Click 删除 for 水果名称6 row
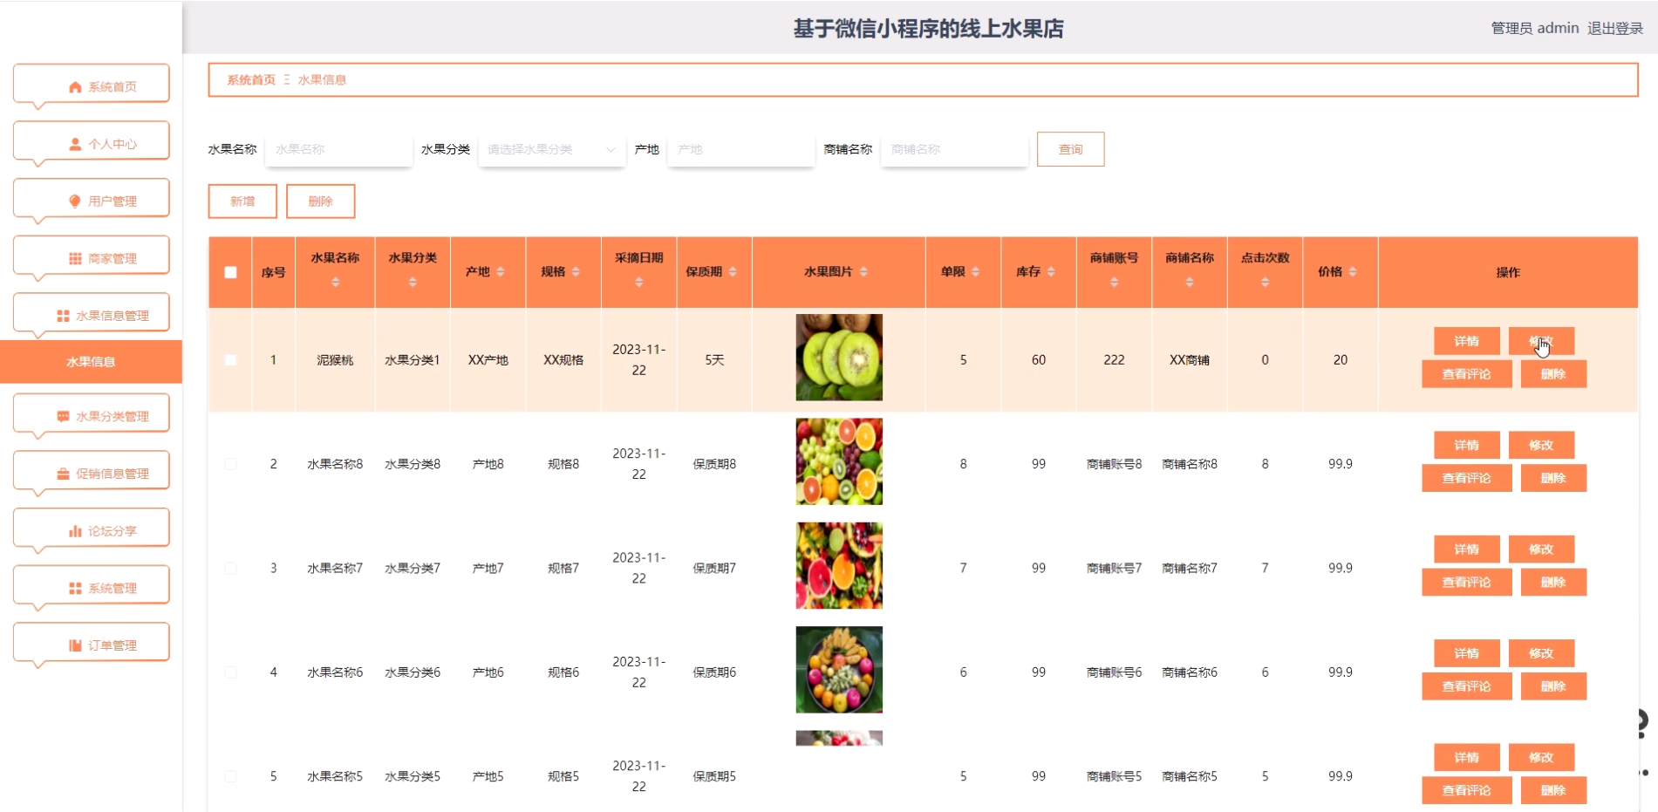 point(1553,686)
